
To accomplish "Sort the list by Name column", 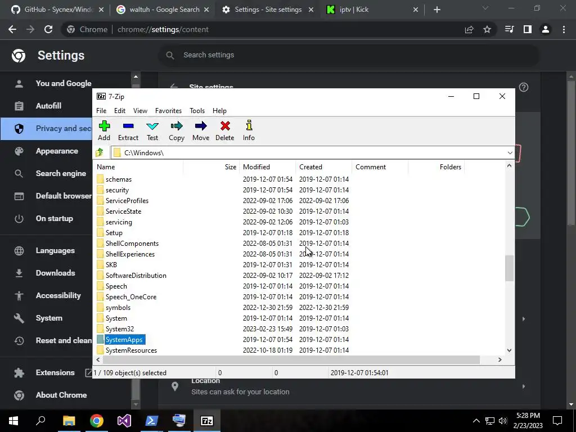I will click(x=138, y=166).
